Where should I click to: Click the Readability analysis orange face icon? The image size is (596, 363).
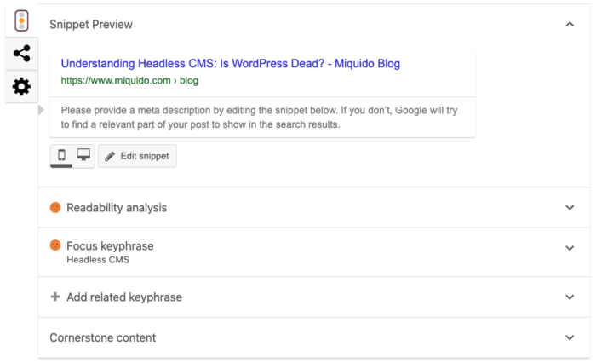[55, 207]
